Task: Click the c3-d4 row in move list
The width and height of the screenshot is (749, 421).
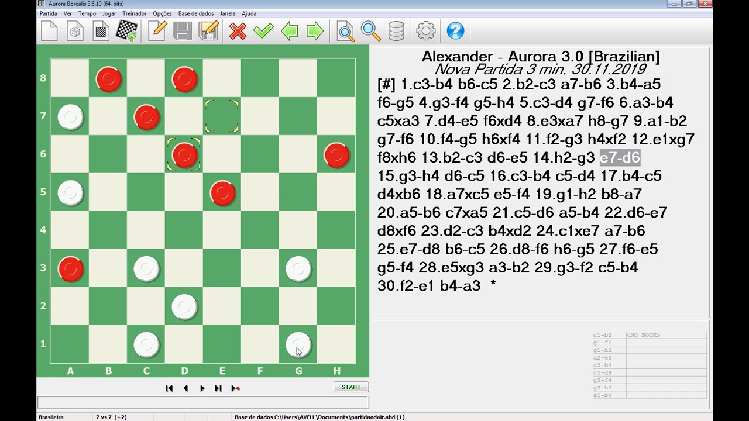Action: (x=650, y=373)
